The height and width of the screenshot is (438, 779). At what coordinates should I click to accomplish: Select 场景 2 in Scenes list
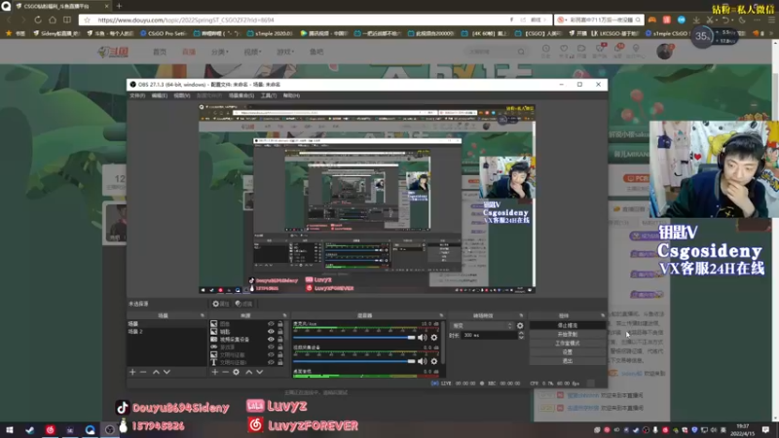[167, 331]
